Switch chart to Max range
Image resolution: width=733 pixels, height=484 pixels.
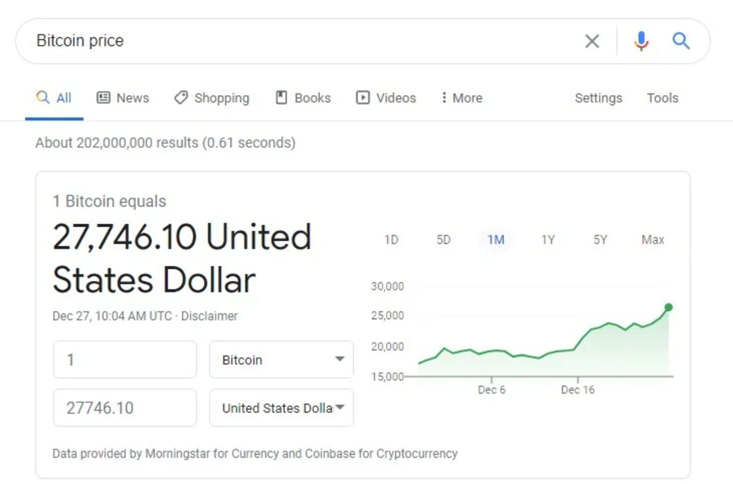[654, 240]
